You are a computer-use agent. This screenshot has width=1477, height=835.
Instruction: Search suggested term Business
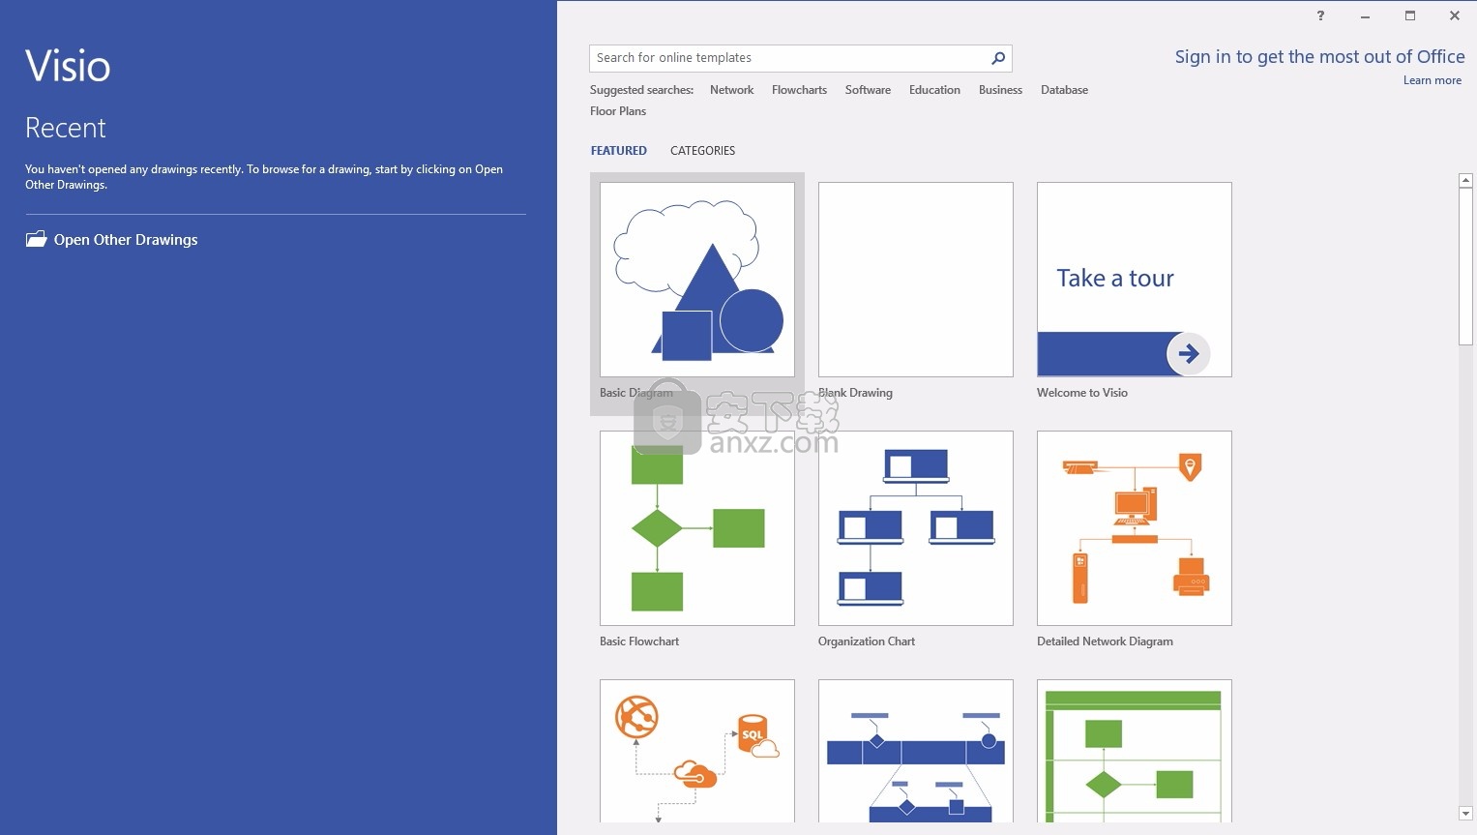(x=1000, y=90)
